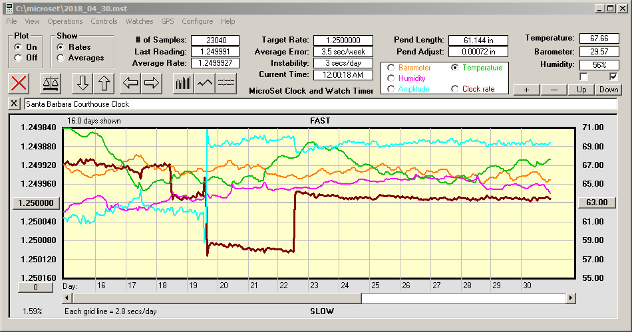Click the horizontal scrollbar thumb
This screenshot has width=632, height=332.
(x=217, y=298)
